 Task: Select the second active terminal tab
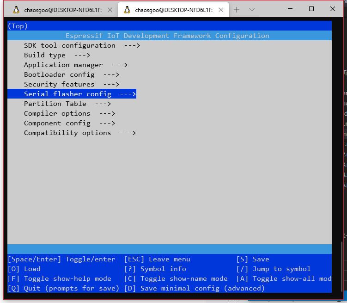(174, 10)
